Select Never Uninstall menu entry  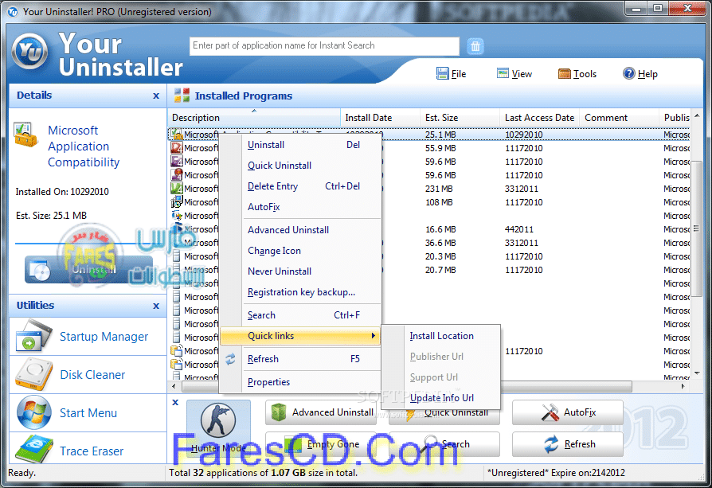click(300, 271)
